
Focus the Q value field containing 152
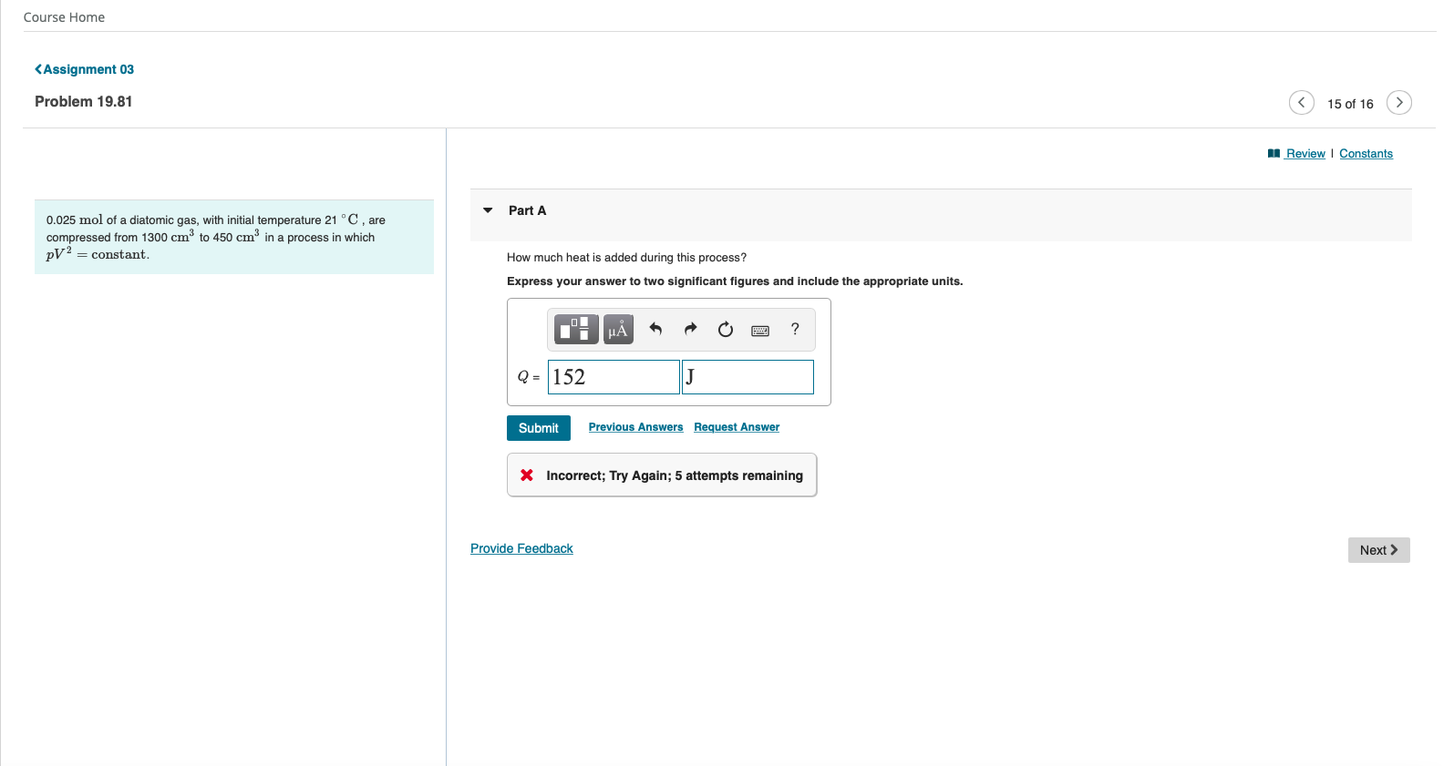tap(614, 377)
